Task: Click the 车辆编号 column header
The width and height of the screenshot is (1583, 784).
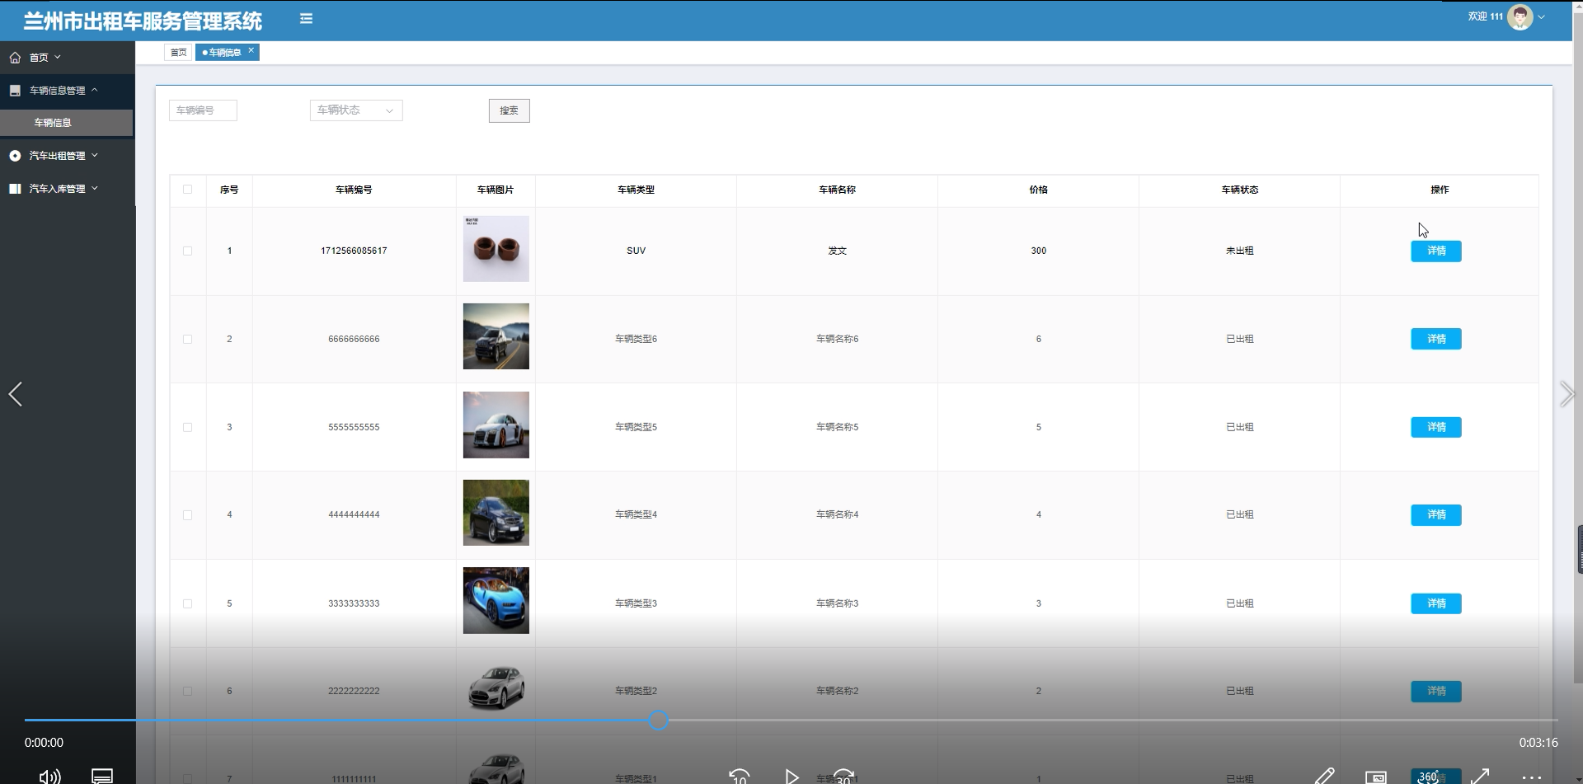Action: pos(354,190)
